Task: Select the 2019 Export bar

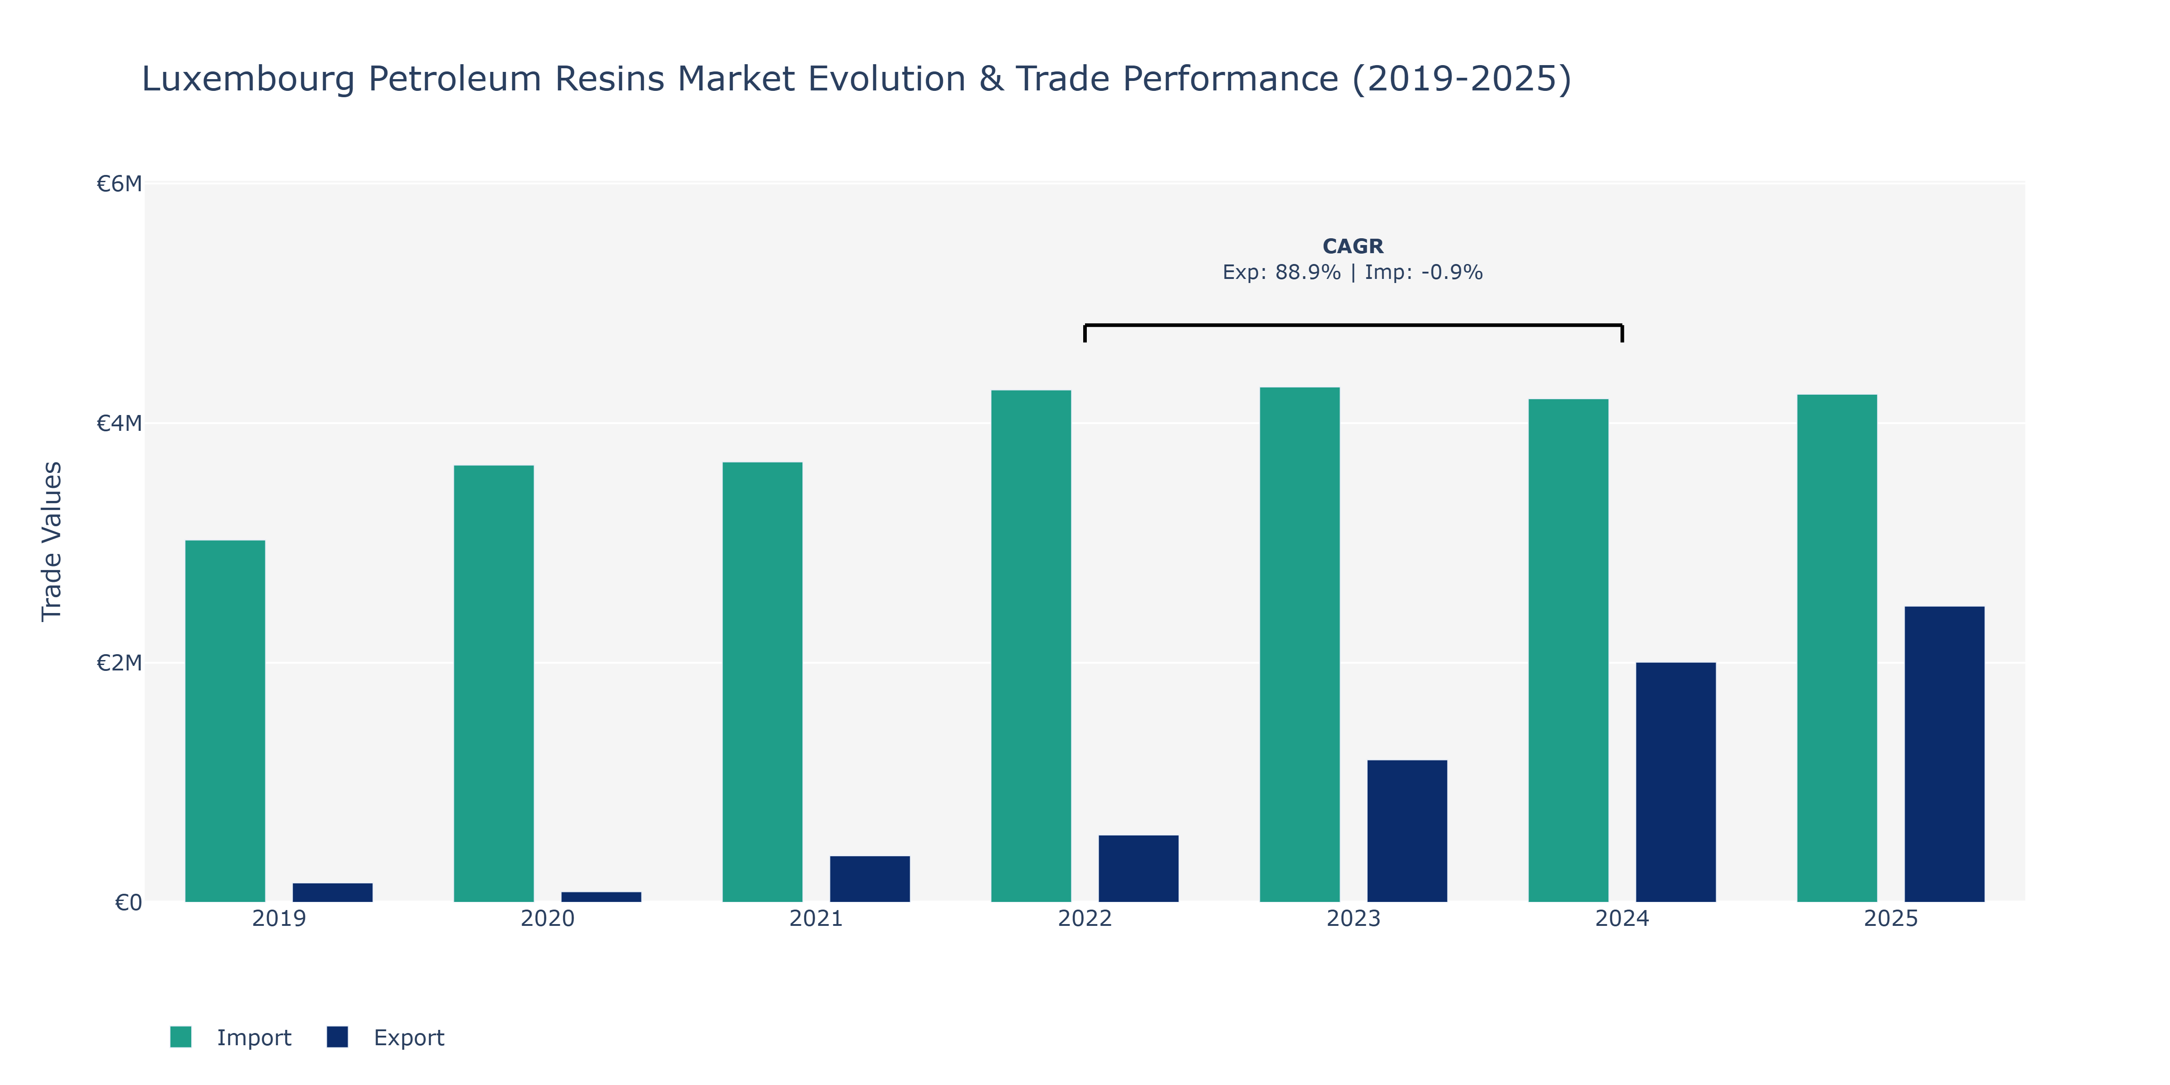Action: point(333,892)
